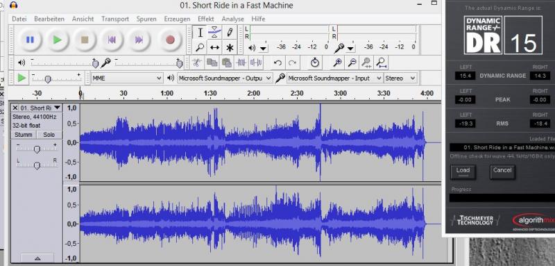Click the Record button
Image resolution: width=555 pixels, height=266 pixels.
(170, 40)
